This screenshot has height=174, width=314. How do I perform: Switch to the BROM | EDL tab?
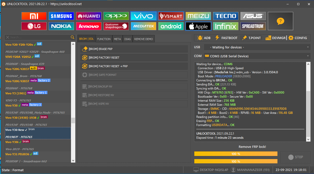86,39
